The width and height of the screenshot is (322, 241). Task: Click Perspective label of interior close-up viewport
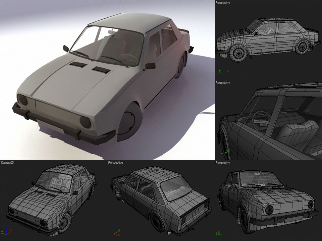223,83
